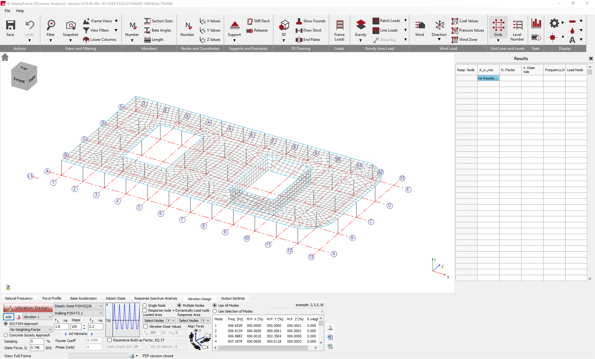Open the File menu

tap(7, 11)
